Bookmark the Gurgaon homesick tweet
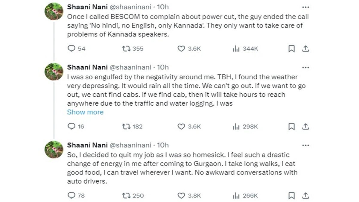The image size is (359, 202). click(291, 196)
